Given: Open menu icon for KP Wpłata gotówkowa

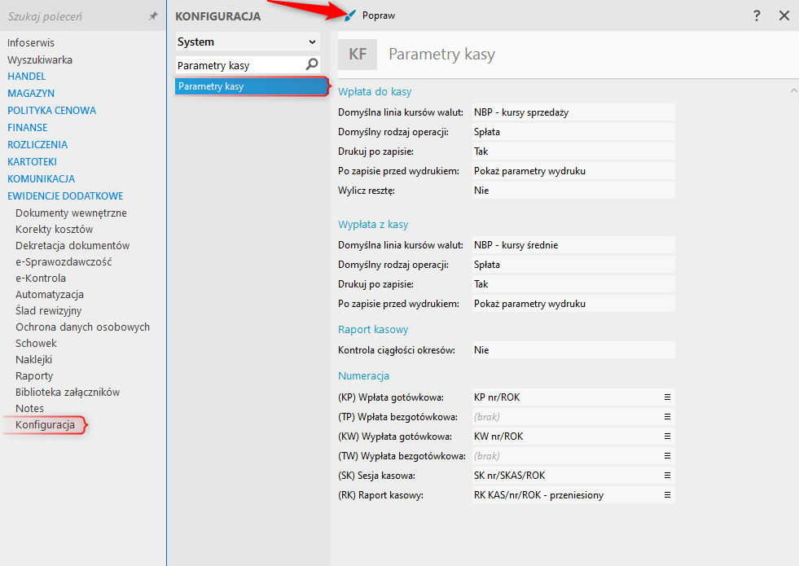Looking at the screenshot, I should tap(667, 397).
